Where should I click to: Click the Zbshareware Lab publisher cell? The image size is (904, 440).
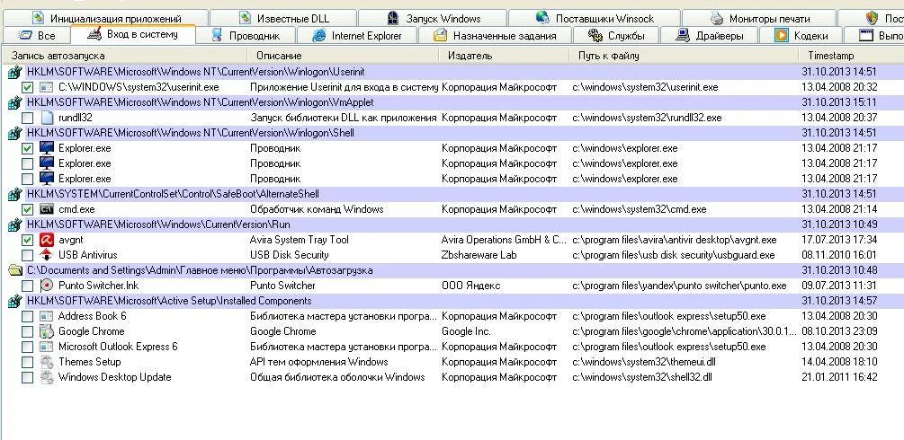coord(479,255)
